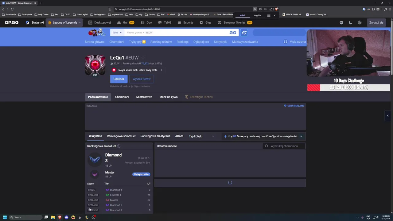Open the Esports section
Screen dimensions: 393x221
pyautogui.click(x=185, y=22)
